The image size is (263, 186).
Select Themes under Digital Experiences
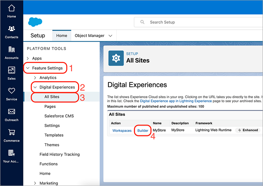click(52, 145)
